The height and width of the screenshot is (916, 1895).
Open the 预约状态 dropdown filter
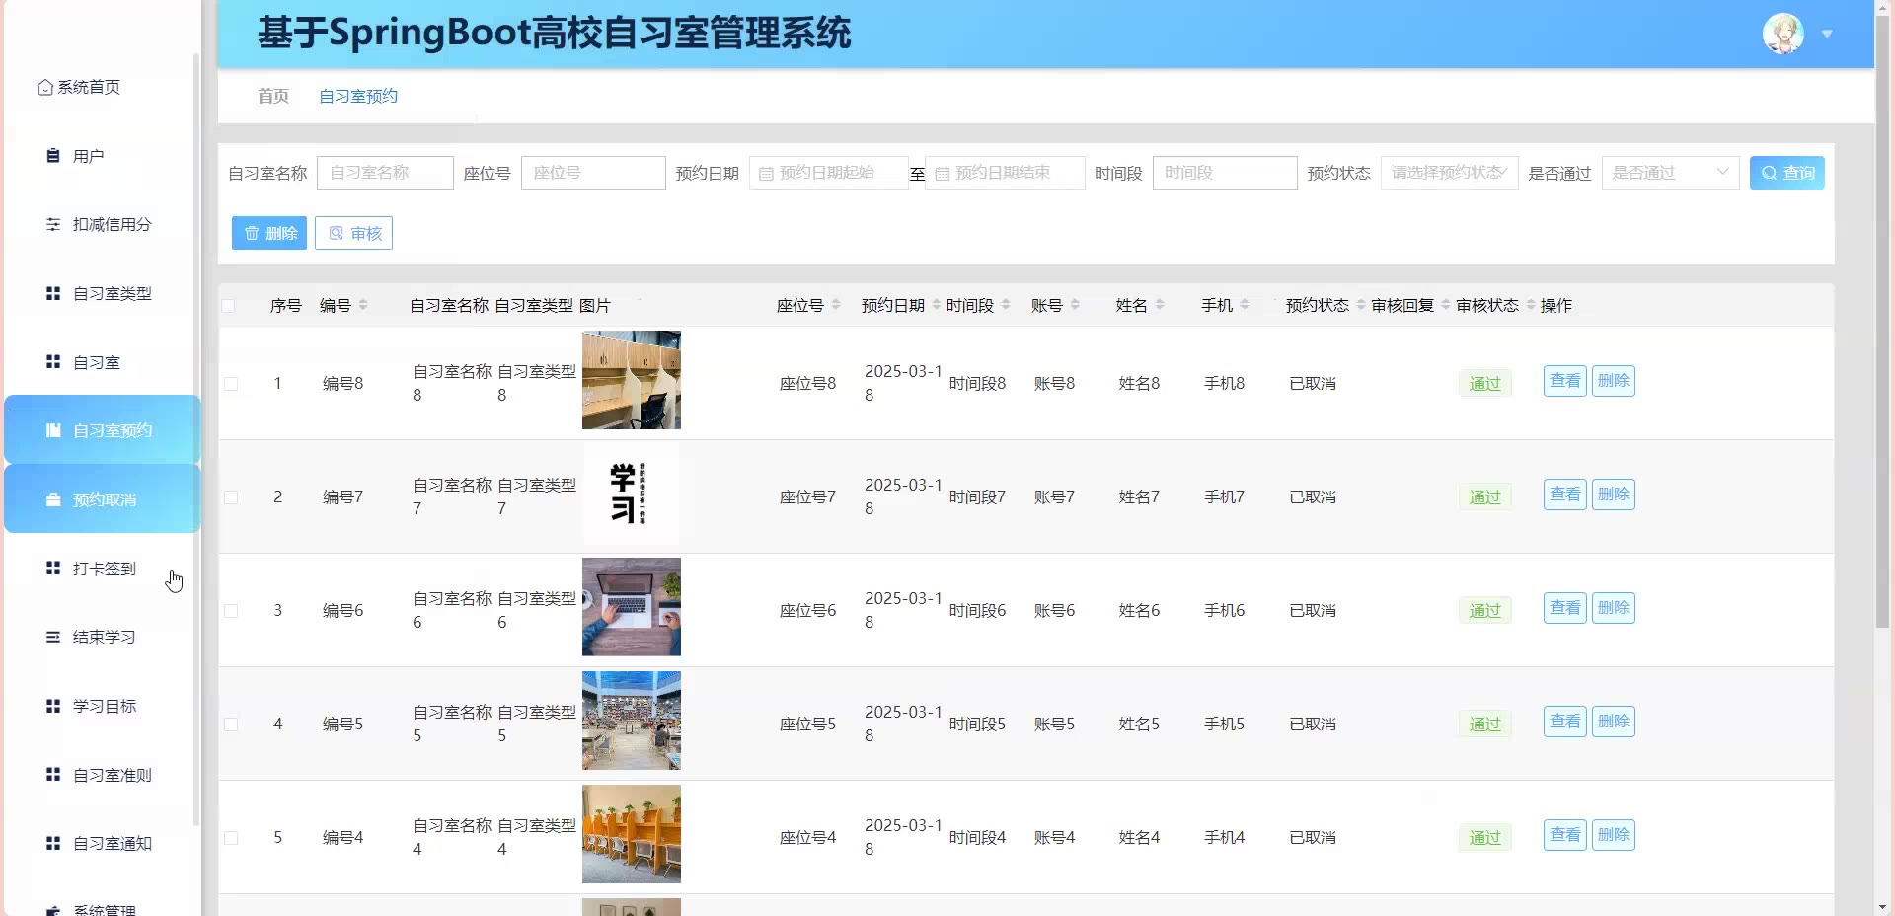coord(1448,173)
